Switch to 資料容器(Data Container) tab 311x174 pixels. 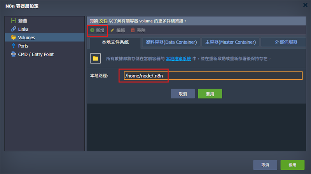point(171,42)
